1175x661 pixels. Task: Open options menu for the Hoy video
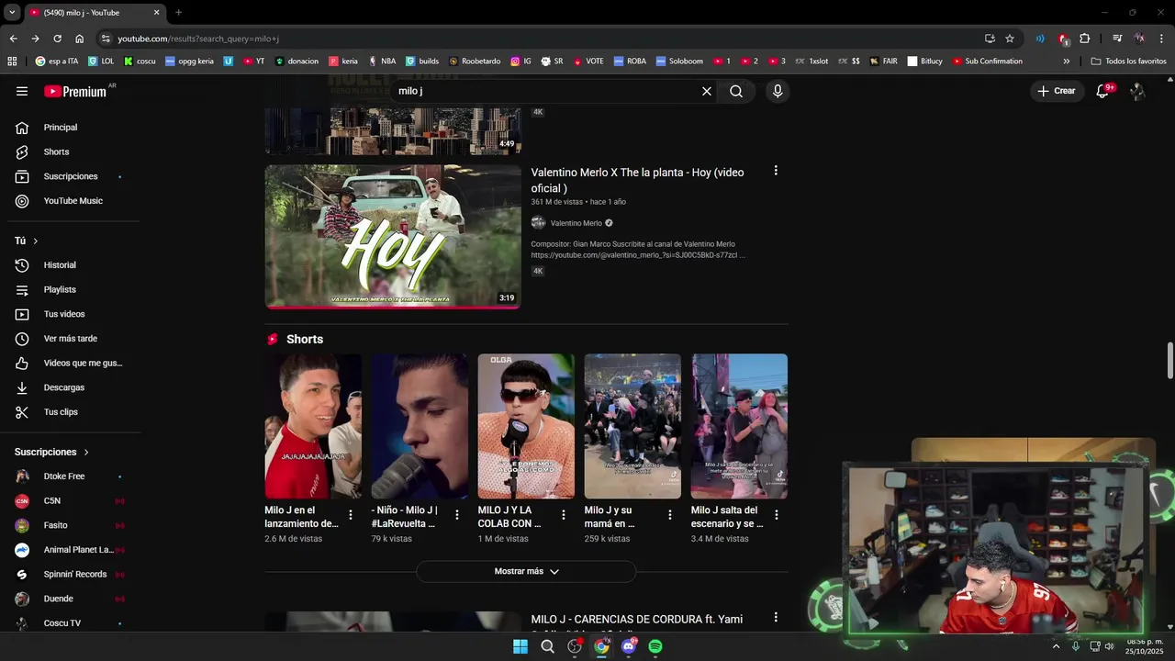pos(776,171)
